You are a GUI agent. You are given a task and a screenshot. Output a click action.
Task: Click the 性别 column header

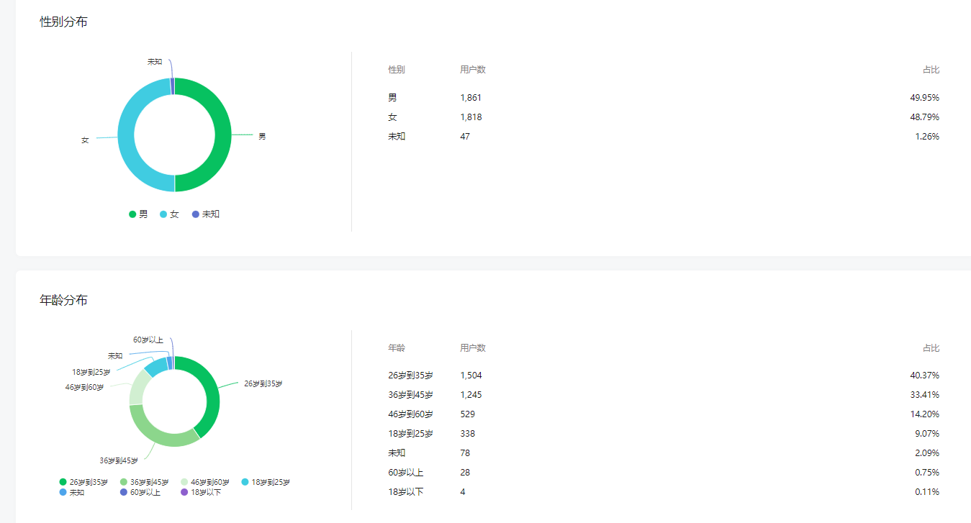[397, 70]
